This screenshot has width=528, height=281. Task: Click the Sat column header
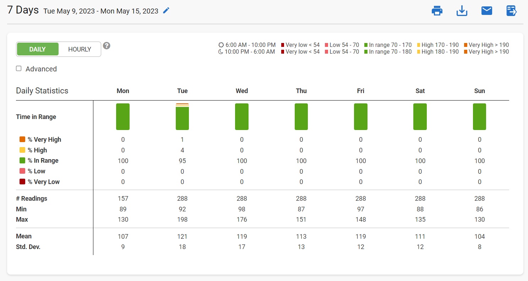tap(420, 91)
